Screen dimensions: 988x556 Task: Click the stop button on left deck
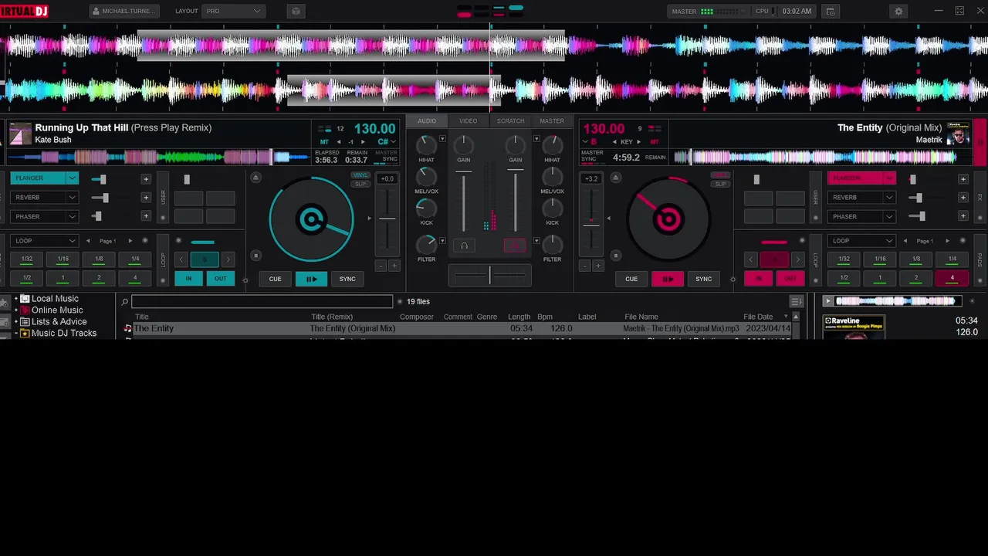tap(256, 256)
